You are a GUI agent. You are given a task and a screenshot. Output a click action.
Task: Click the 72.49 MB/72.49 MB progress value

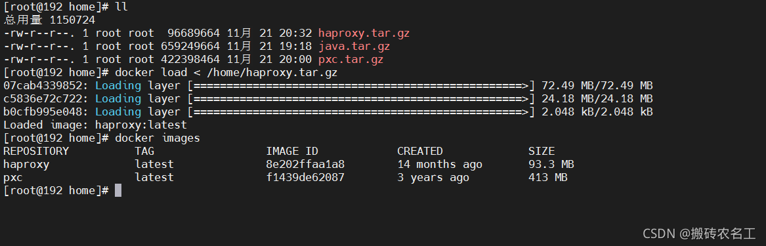point(597,86)
